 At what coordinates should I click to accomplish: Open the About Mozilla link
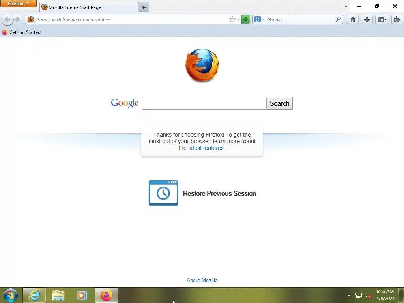[x=202, y=281]
